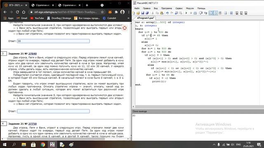Open task link 27750
Viewport: 264px width, 148px height.
(x=33, y=124)
